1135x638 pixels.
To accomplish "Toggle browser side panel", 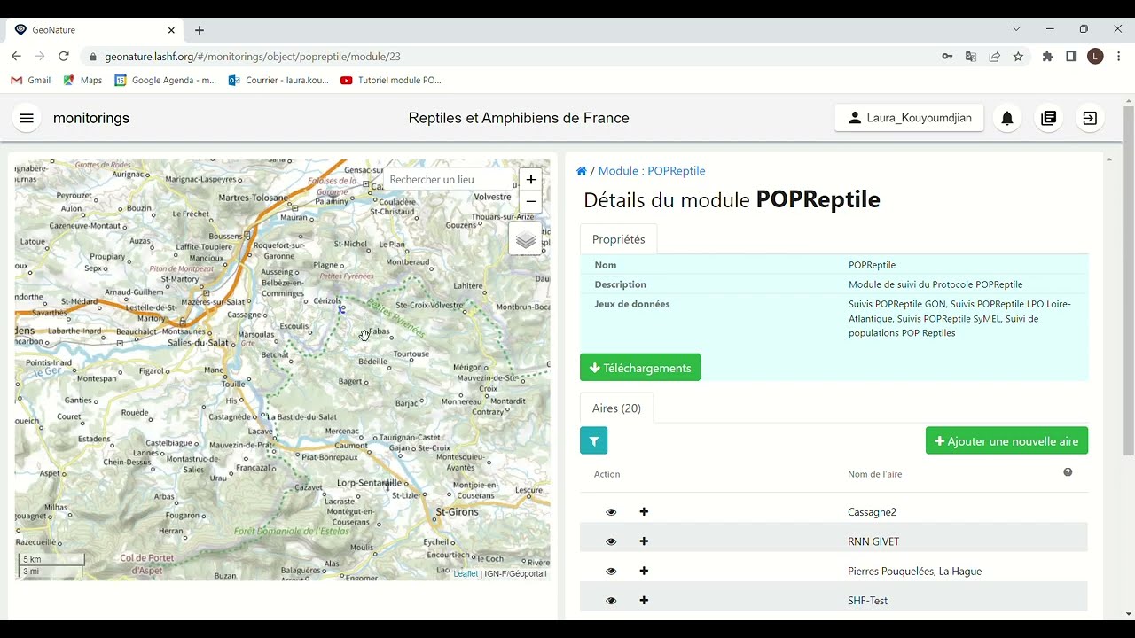I will pyautogui.click(x=1071, y=57).
